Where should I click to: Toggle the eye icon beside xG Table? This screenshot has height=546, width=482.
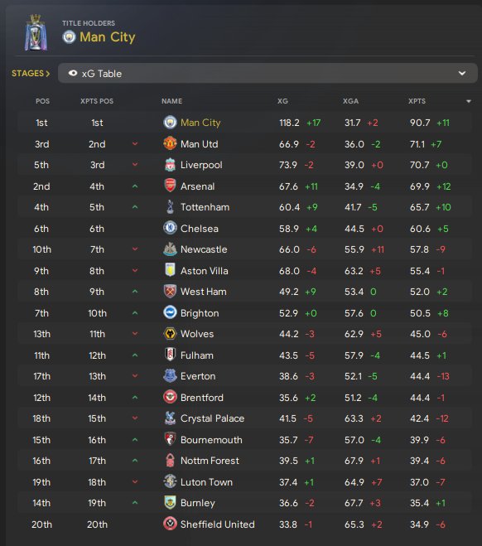pyautogui.click(x=73, y=73)
